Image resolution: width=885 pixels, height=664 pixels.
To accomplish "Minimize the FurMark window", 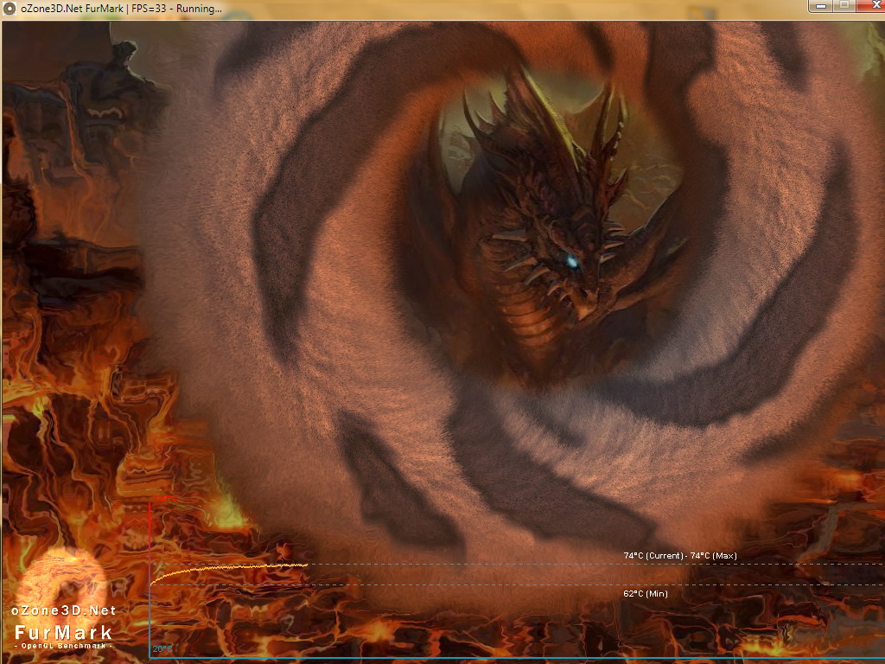I will pos(821,6).
